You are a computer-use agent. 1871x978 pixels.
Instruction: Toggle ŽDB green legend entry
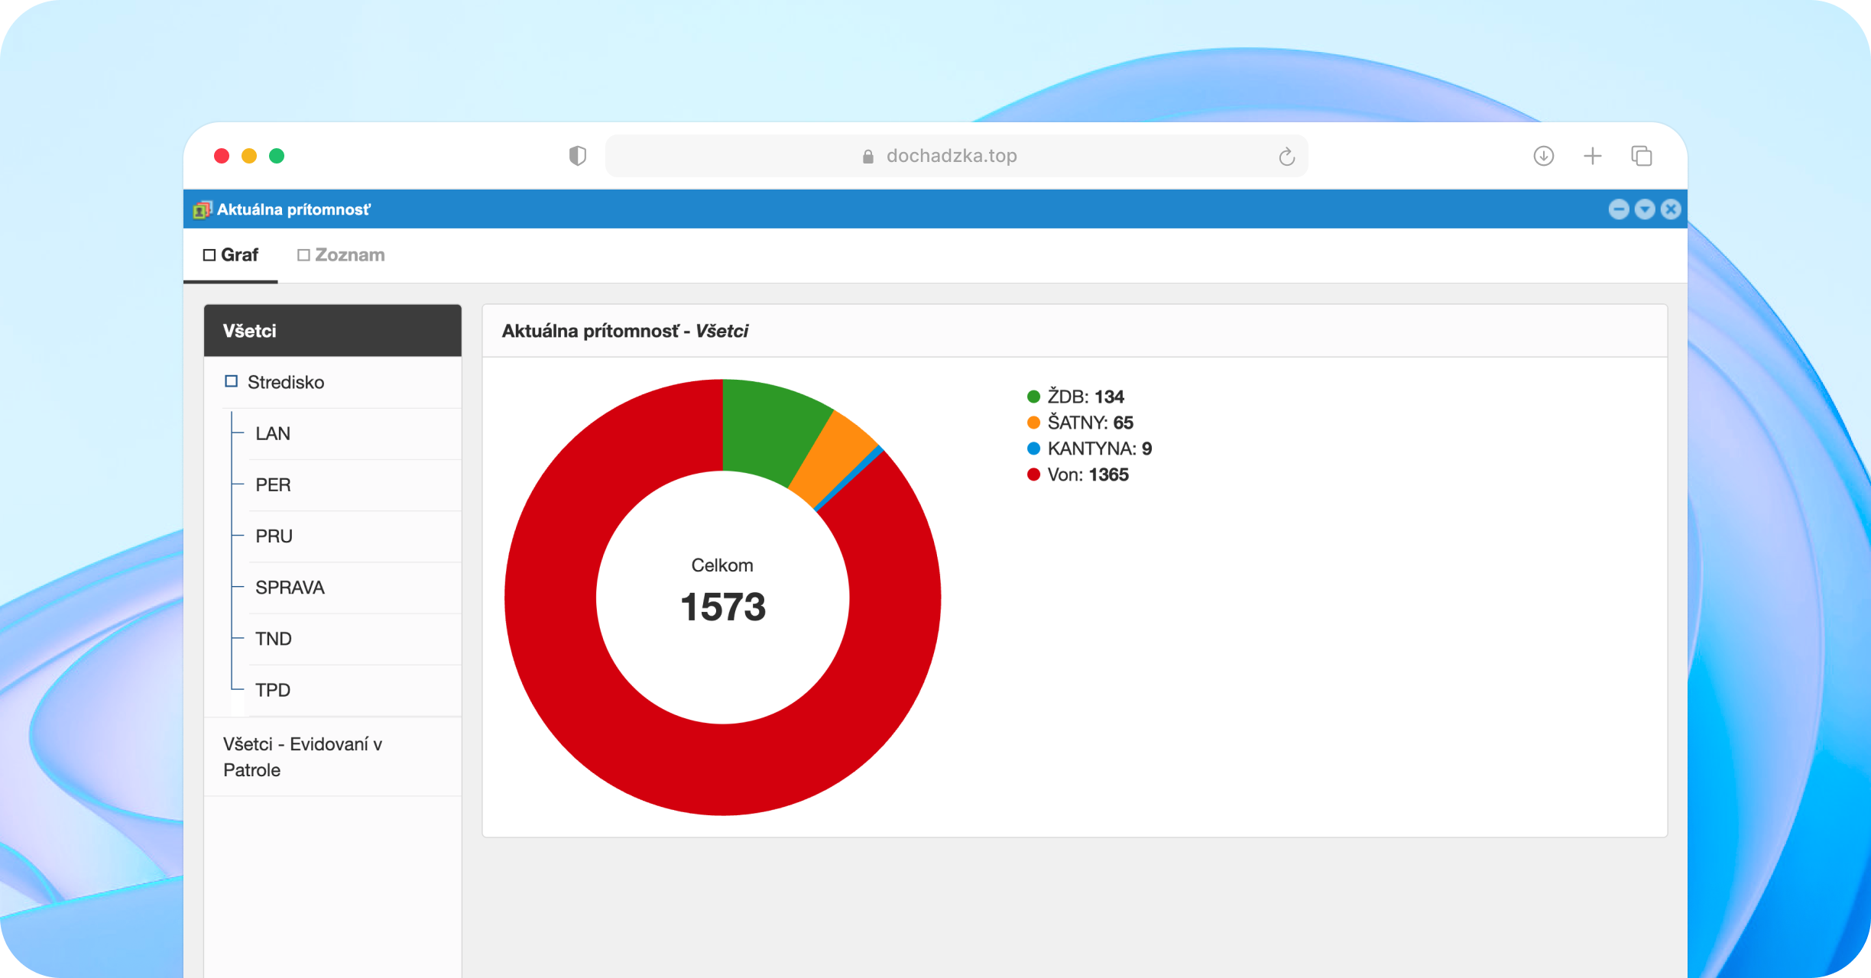[1075, 397]
